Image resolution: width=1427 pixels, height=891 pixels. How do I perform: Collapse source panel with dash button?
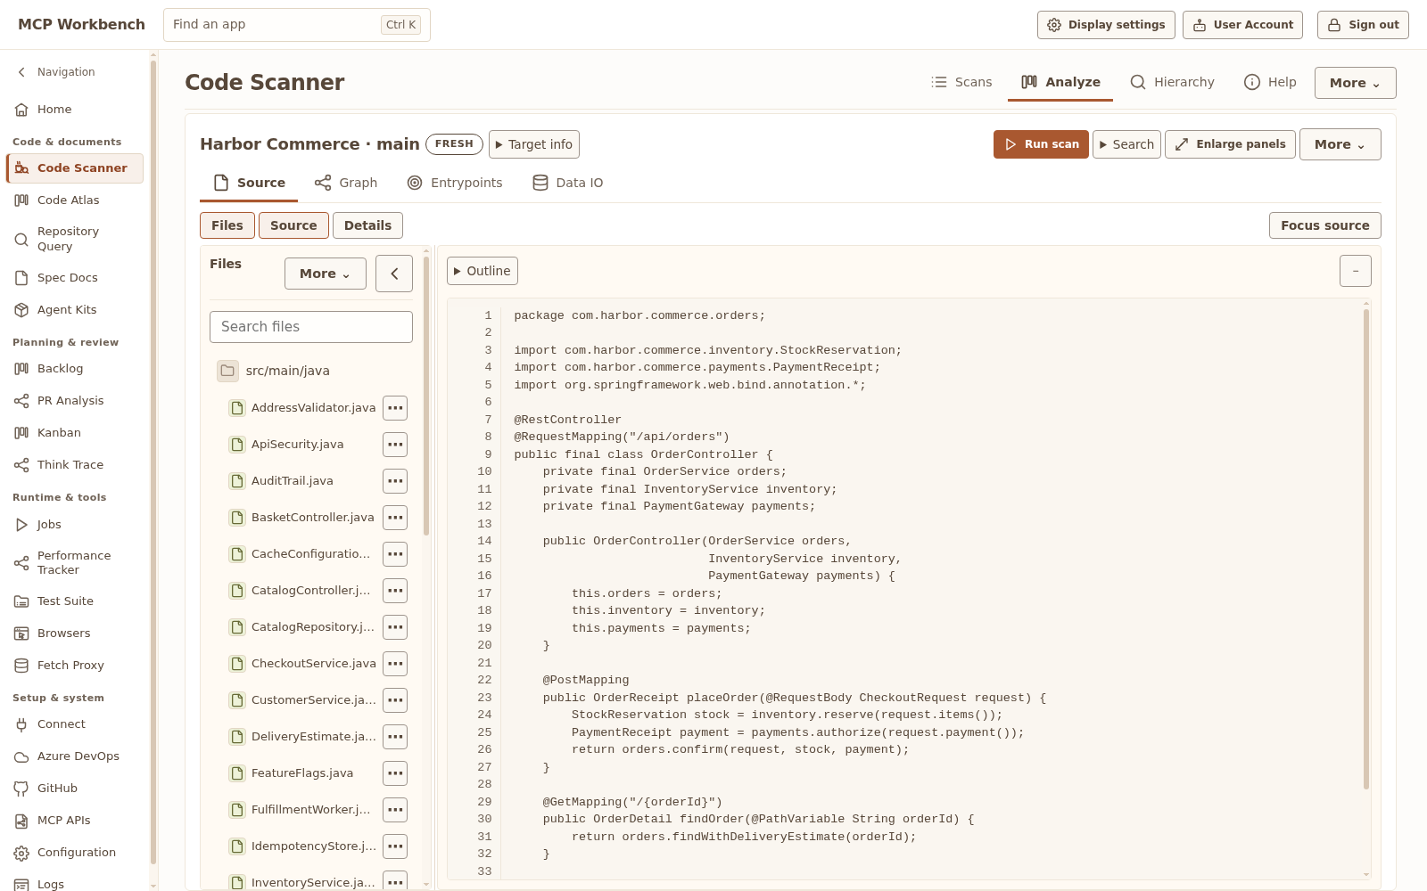pos(1356,271)
